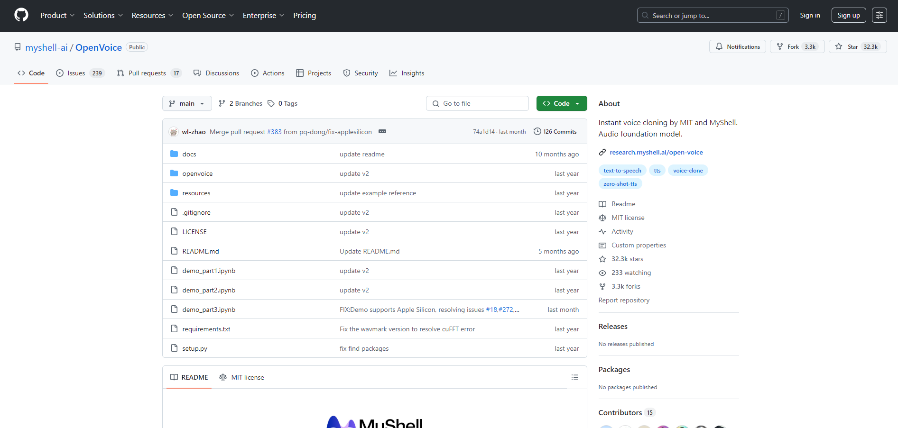898x428 pixels.
Task: Open the Enterprise dropdown
Action: pos(263,15)
